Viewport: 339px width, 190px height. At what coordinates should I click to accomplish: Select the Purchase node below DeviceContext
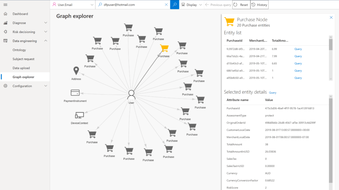point(92,134)
